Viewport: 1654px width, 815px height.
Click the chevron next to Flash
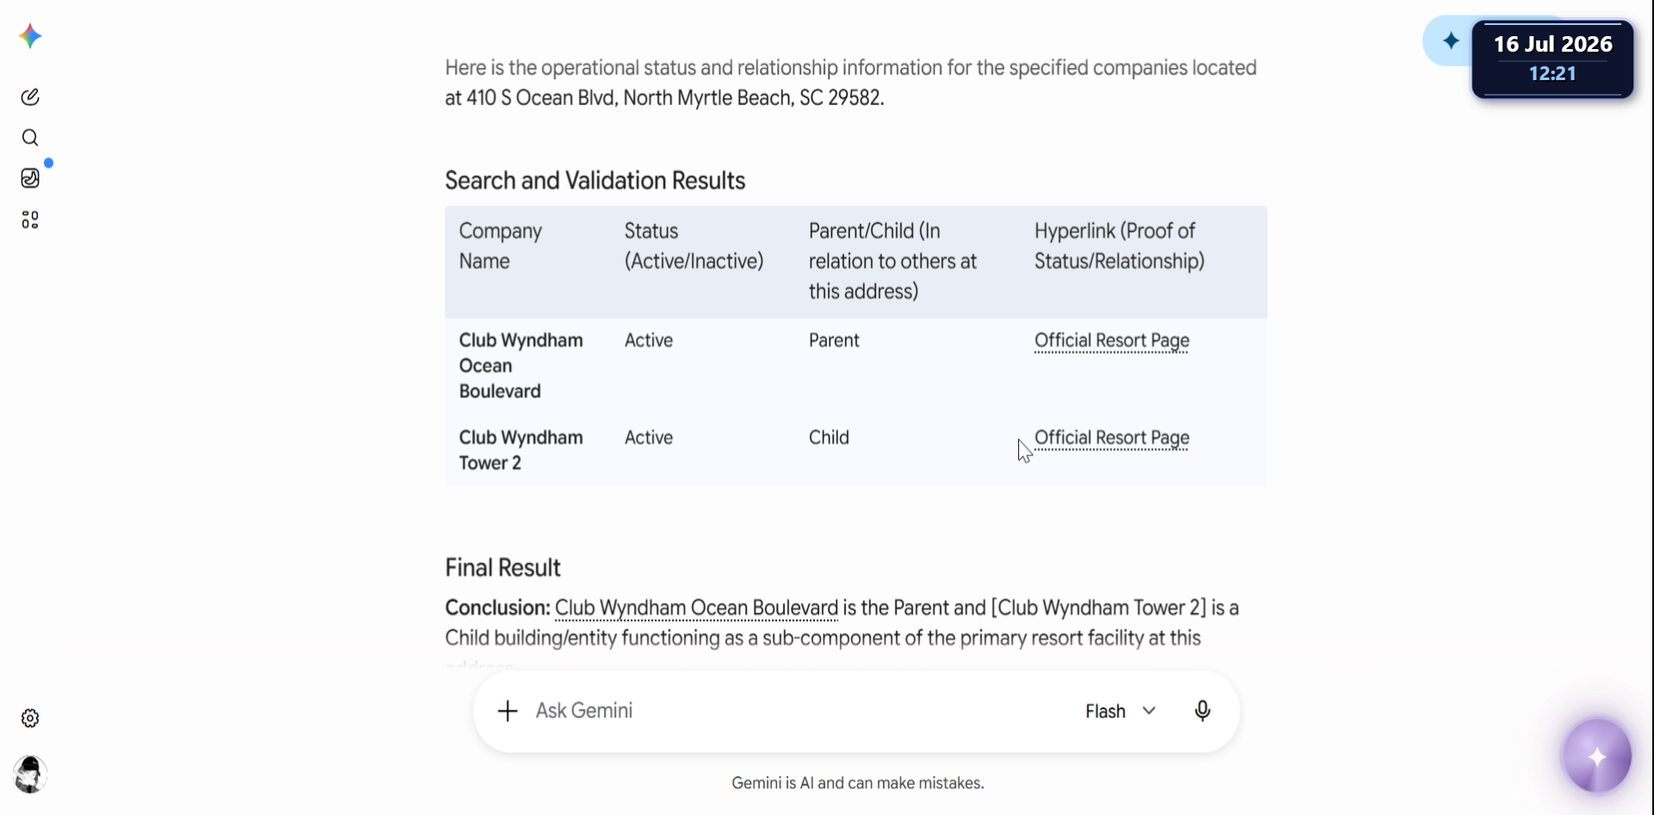point(1149,711)
